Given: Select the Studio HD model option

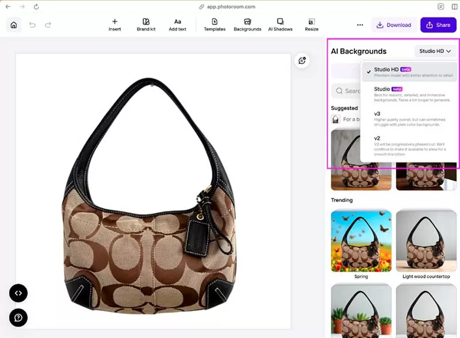Looking at the screenshot, I should pos(409,72).
